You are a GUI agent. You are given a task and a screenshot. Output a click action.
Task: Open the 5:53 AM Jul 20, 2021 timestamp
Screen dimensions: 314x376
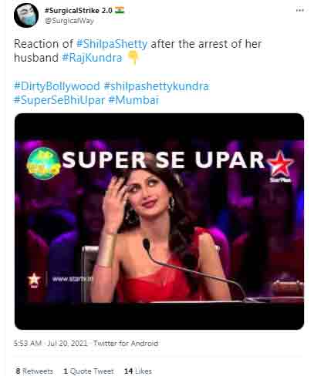click(x=50, y=344)
